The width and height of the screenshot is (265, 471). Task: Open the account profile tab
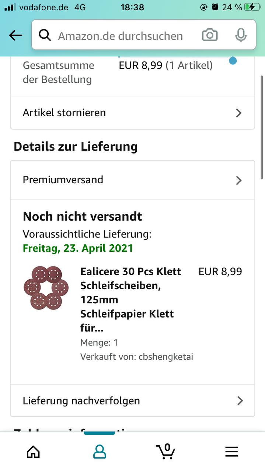(100, 451)
